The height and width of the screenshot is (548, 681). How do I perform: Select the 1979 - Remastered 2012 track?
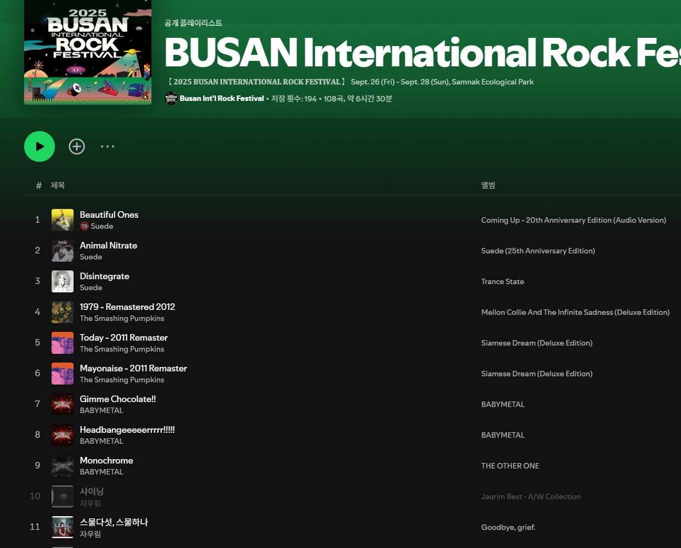coord(127,307)
